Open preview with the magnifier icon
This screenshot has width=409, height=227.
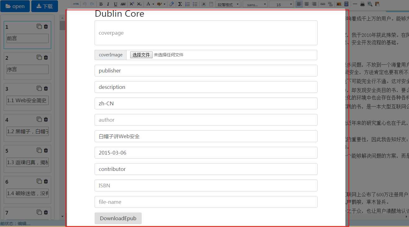coord(370,4)
